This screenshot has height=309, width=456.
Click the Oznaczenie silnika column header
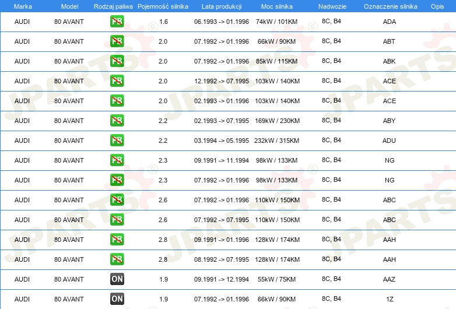click(x=390, y=6)
